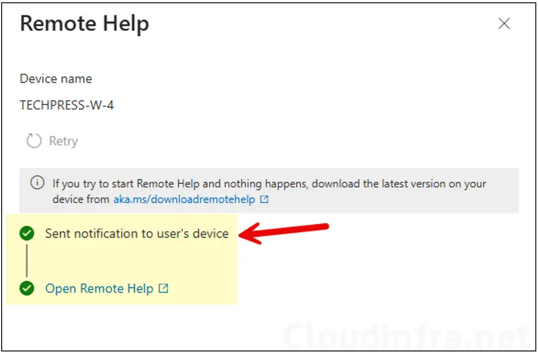Click the vertical line connecting status steps
Image resolution: width=538 pixels, height=352 pixels.
tap(27, 261)
